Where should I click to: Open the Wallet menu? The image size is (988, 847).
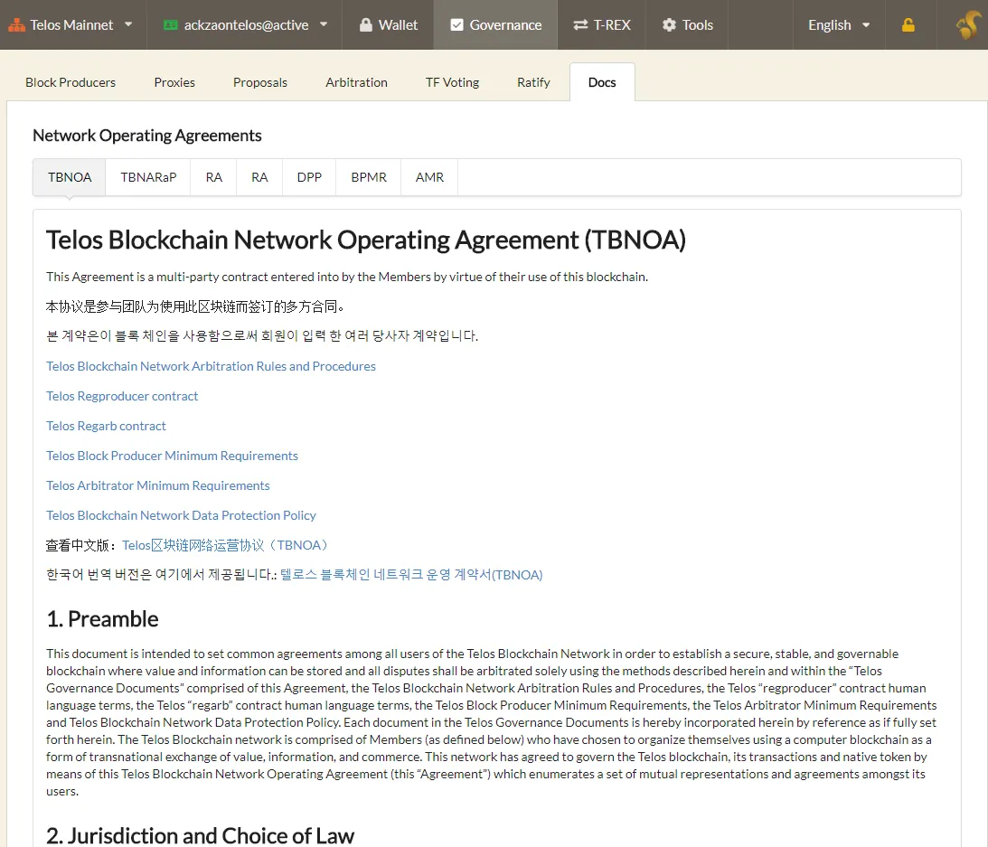click(x=388, y=25)
